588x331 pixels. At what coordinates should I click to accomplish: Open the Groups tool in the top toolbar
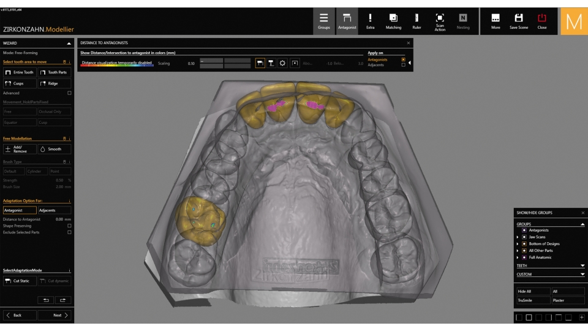323,21
